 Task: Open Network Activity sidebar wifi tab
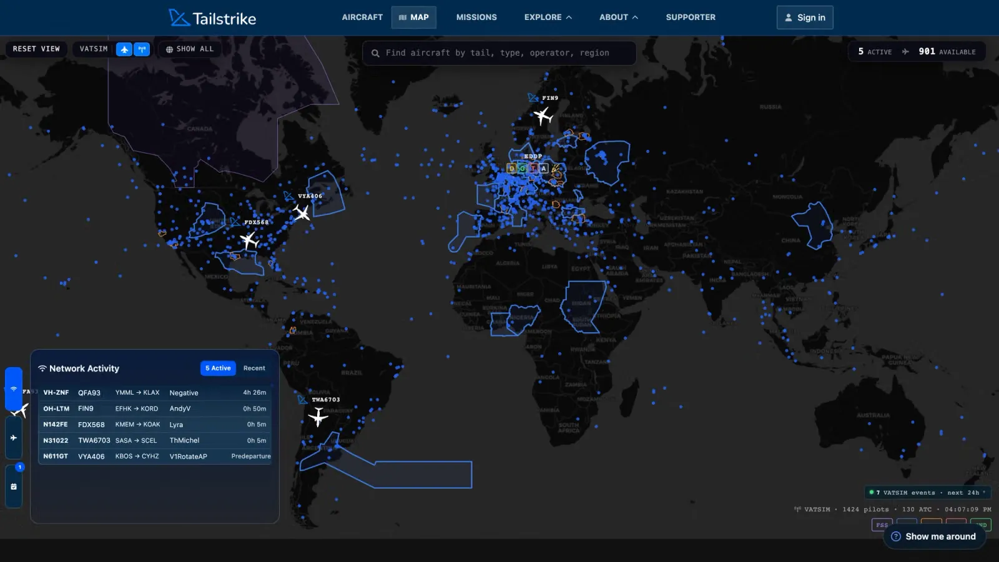pos(14,389)
